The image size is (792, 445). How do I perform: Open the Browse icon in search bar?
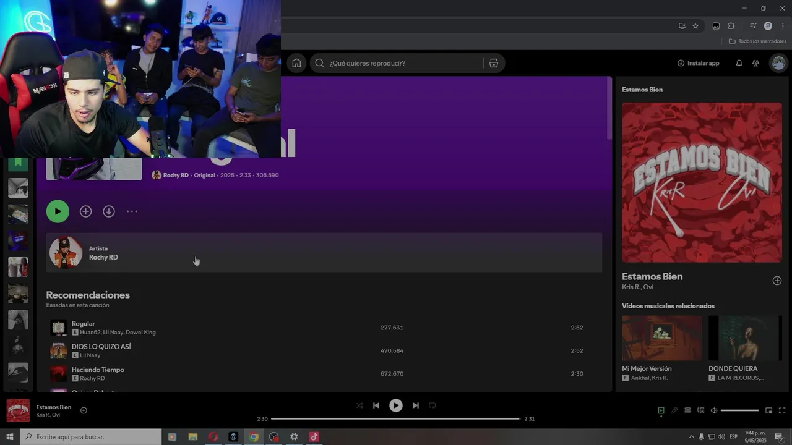[493, 63]
